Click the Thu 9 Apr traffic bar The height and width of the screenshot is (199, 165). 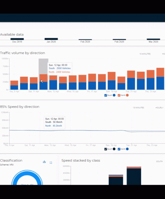pos(14,85)
